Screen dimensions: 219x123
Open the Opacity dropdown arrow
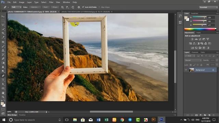coord(217,60)
